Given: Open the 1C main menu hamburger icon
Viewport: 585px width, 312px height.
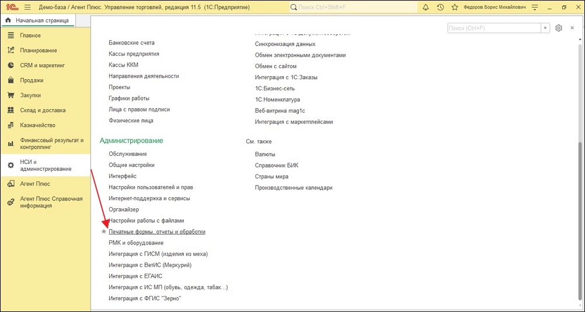Looking at the screenshot, I should click(27, 8).
